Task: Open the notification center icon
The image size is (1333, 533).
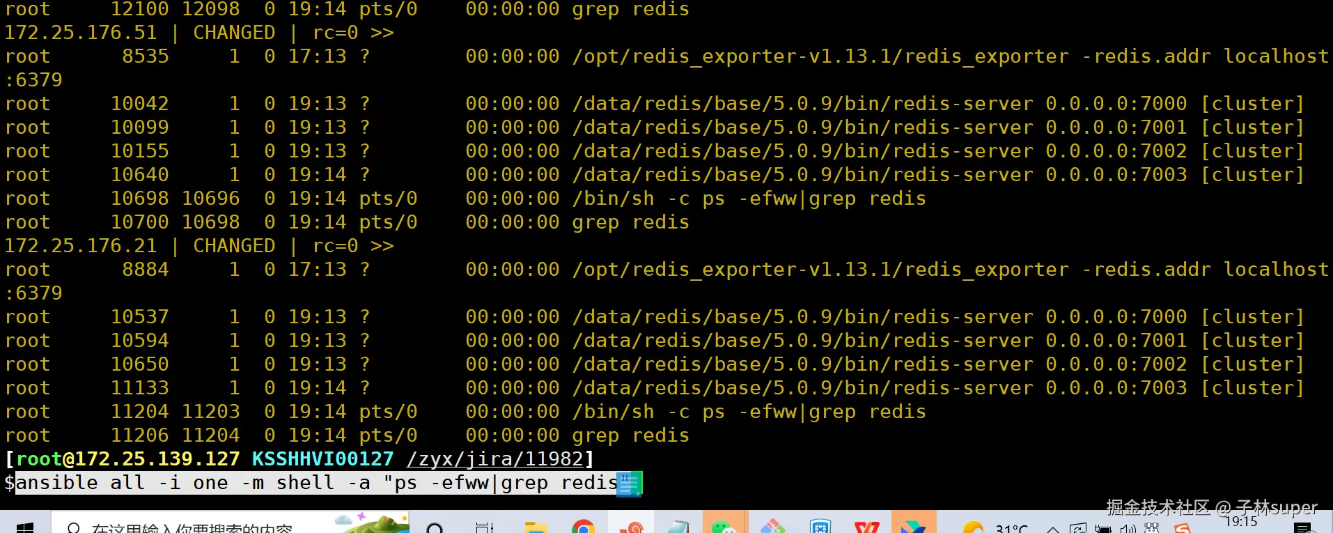Action: tap(1302, 528)
